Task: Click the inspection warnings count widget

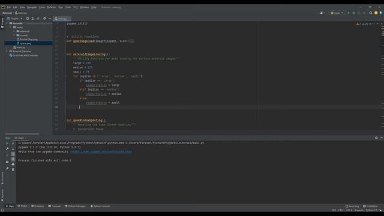Action: 365,24
